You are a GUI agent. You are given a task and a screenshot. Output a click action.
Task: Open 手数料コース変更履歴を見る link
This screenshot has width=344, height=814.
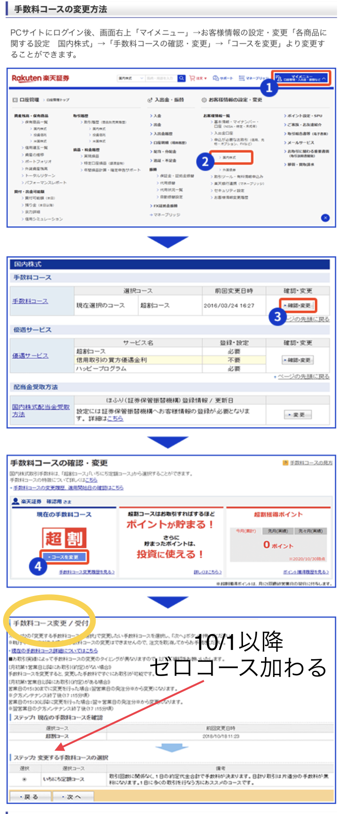point(87,572)
